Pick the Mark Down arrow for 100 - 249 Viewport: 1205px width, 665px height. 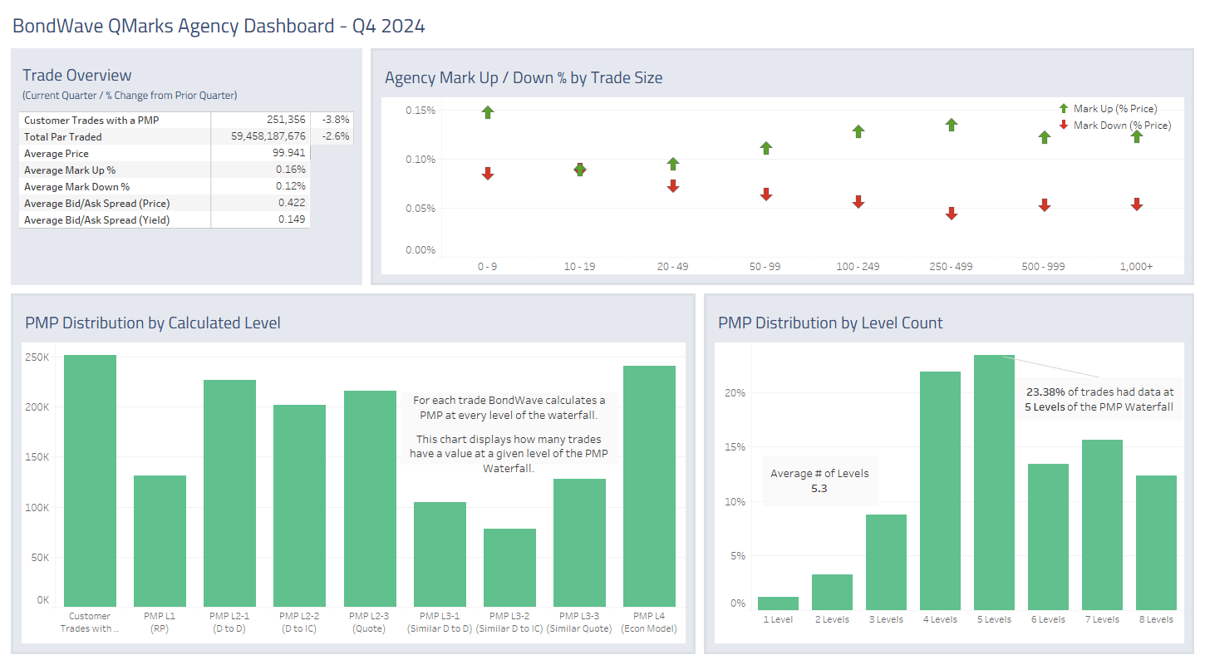click(x=858, y=202)
